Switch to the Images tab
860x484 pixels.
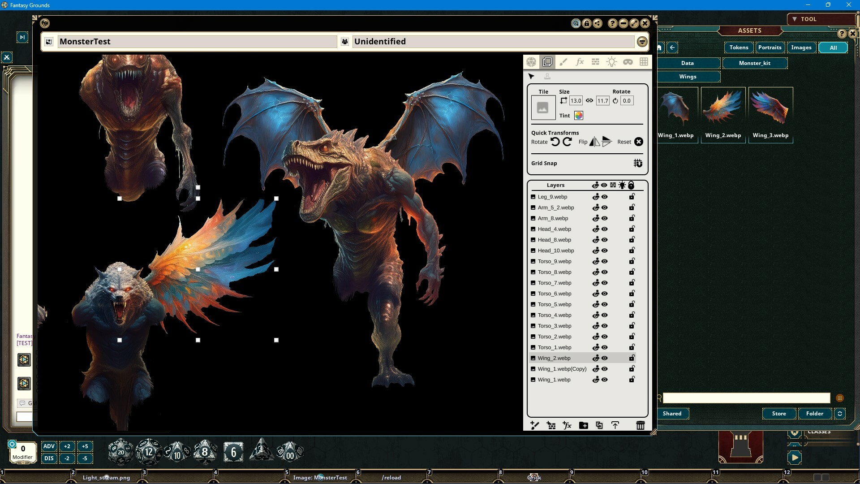[x=801, y=47]
